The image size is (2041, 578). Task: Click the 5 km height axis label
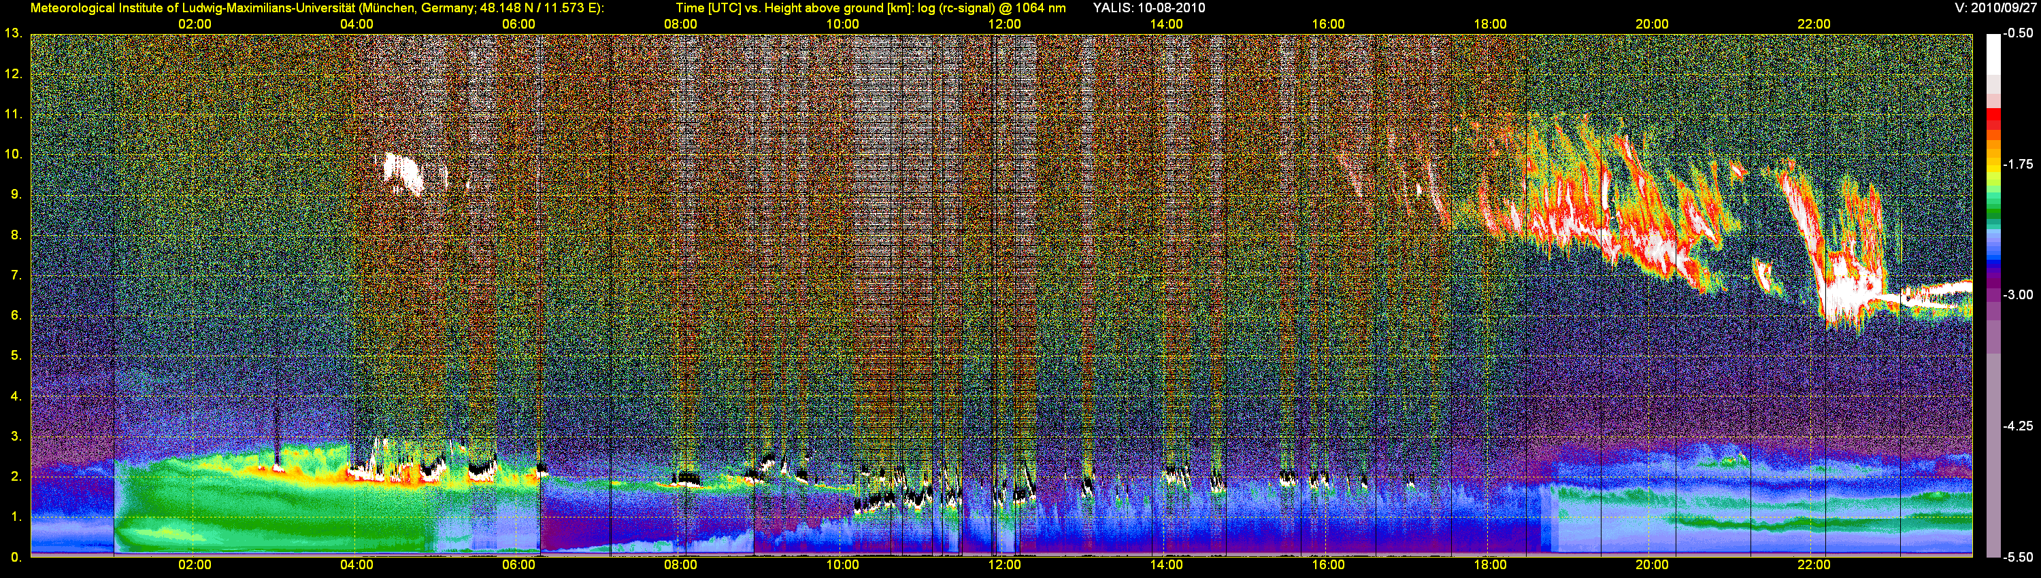(15, 356)
